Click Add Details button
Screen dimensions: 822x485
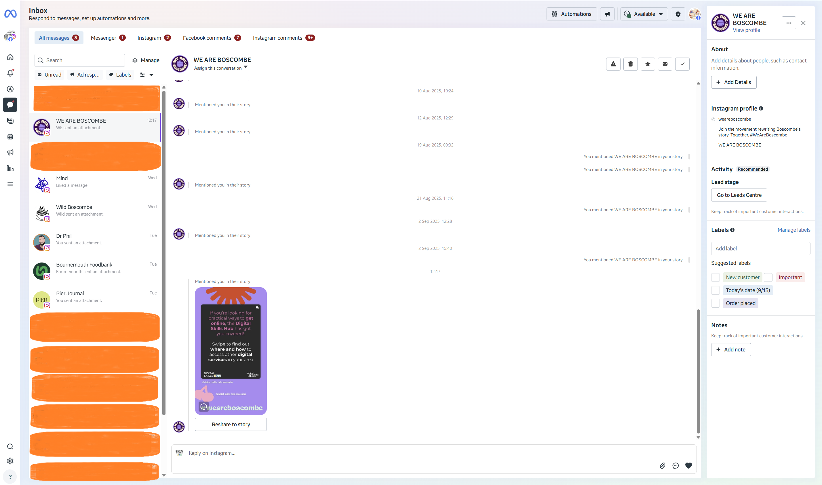point(734,82)
